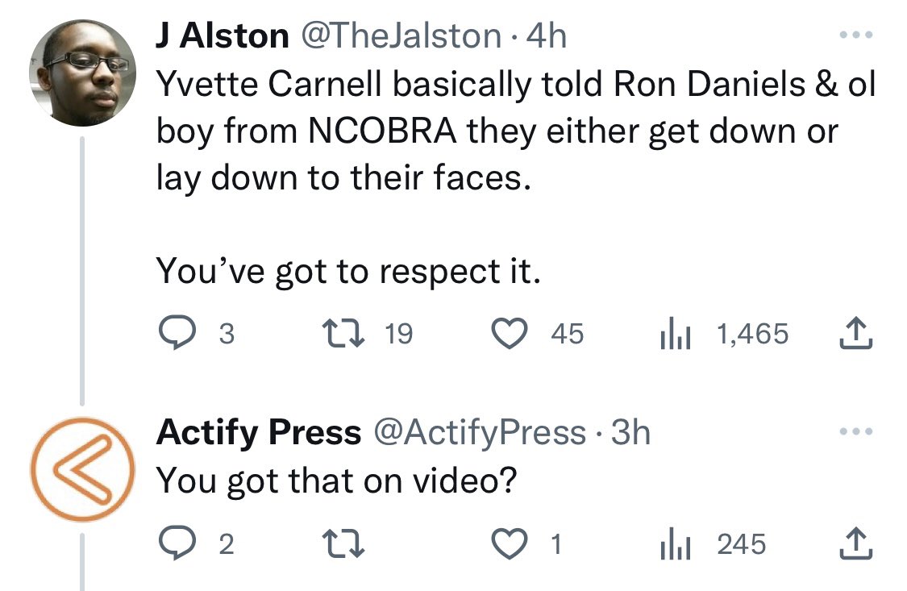
Task: Open the 4h timestamp permalink
Action: pos(547,35)
